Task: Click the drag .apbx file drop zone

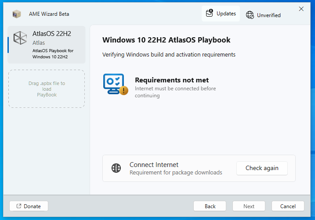Action: point(47,89)
